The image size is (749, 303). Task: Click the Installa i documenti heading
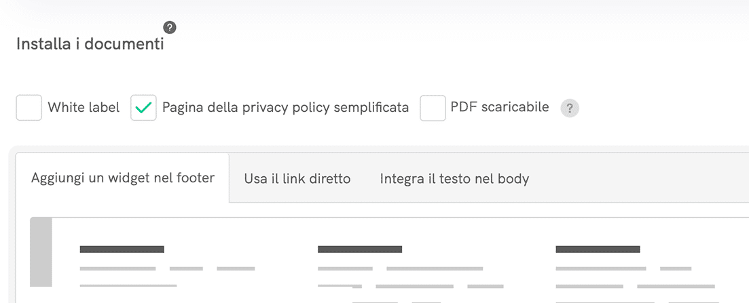pyautogui.click(x=90, y=45)
